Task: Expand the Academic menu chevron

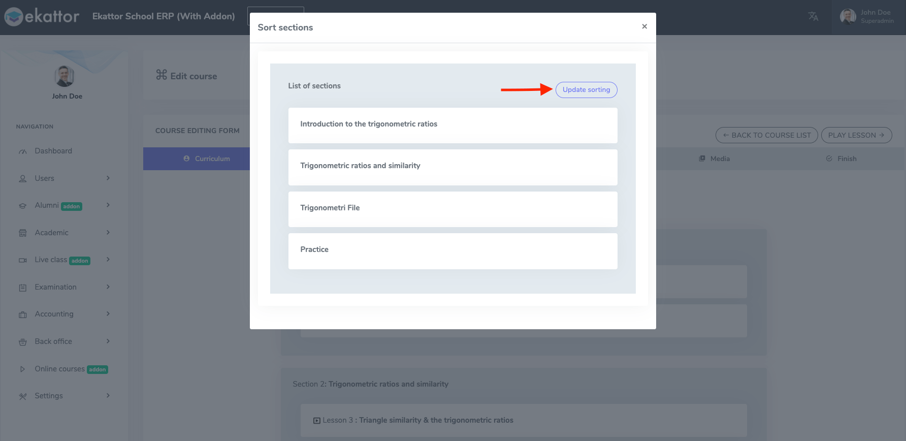Action: tap(108, 233)
